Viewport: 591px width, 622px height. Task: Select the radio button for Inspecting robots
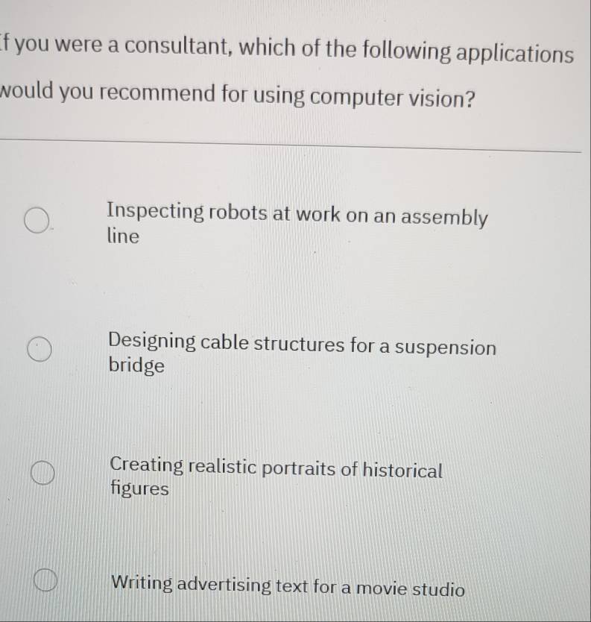tap(37, 222)
